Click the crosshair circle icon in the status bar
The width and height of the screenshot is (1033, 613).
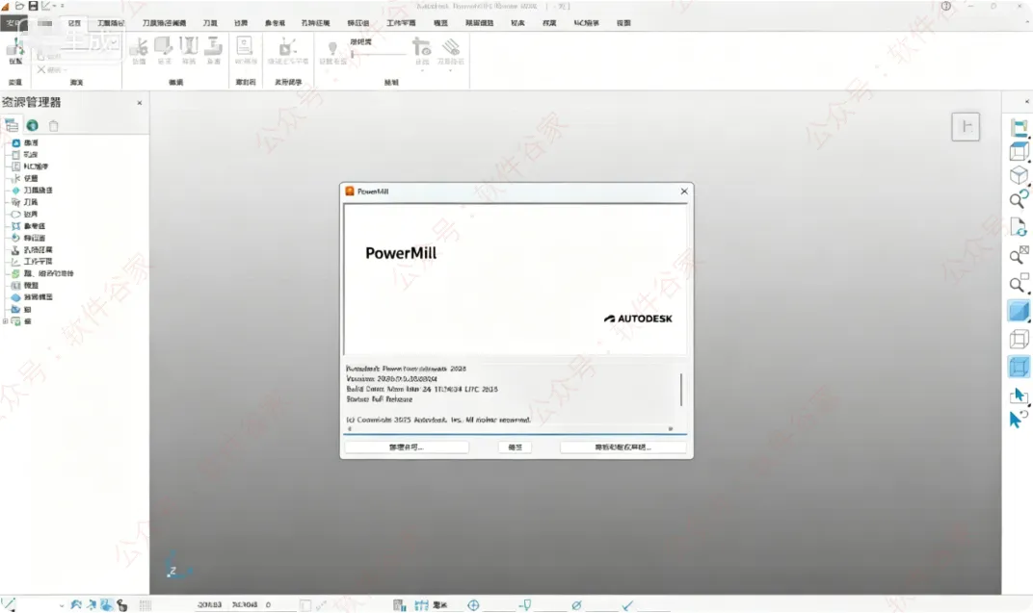[x=473, y=605]
